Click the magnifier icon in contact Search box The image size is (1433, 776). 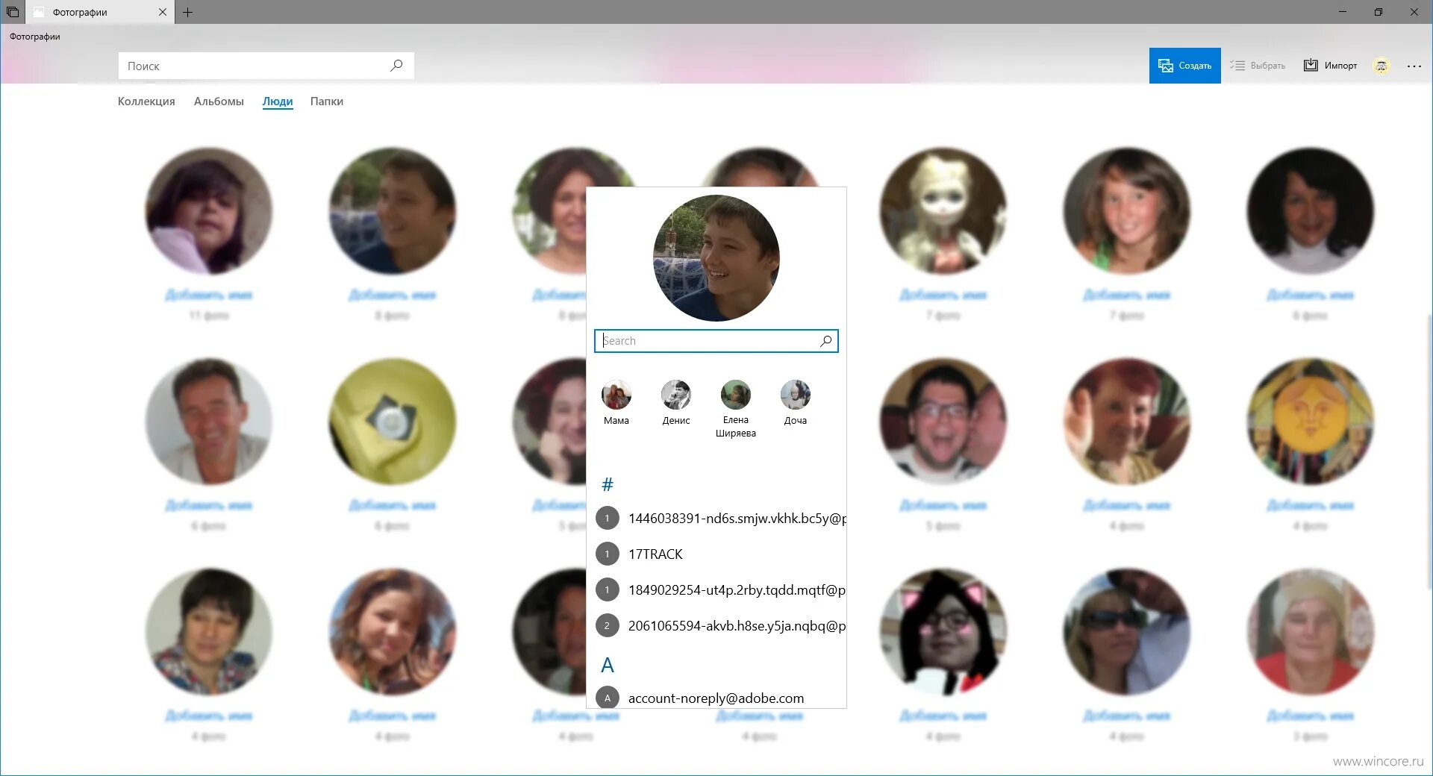click(825, 341)
